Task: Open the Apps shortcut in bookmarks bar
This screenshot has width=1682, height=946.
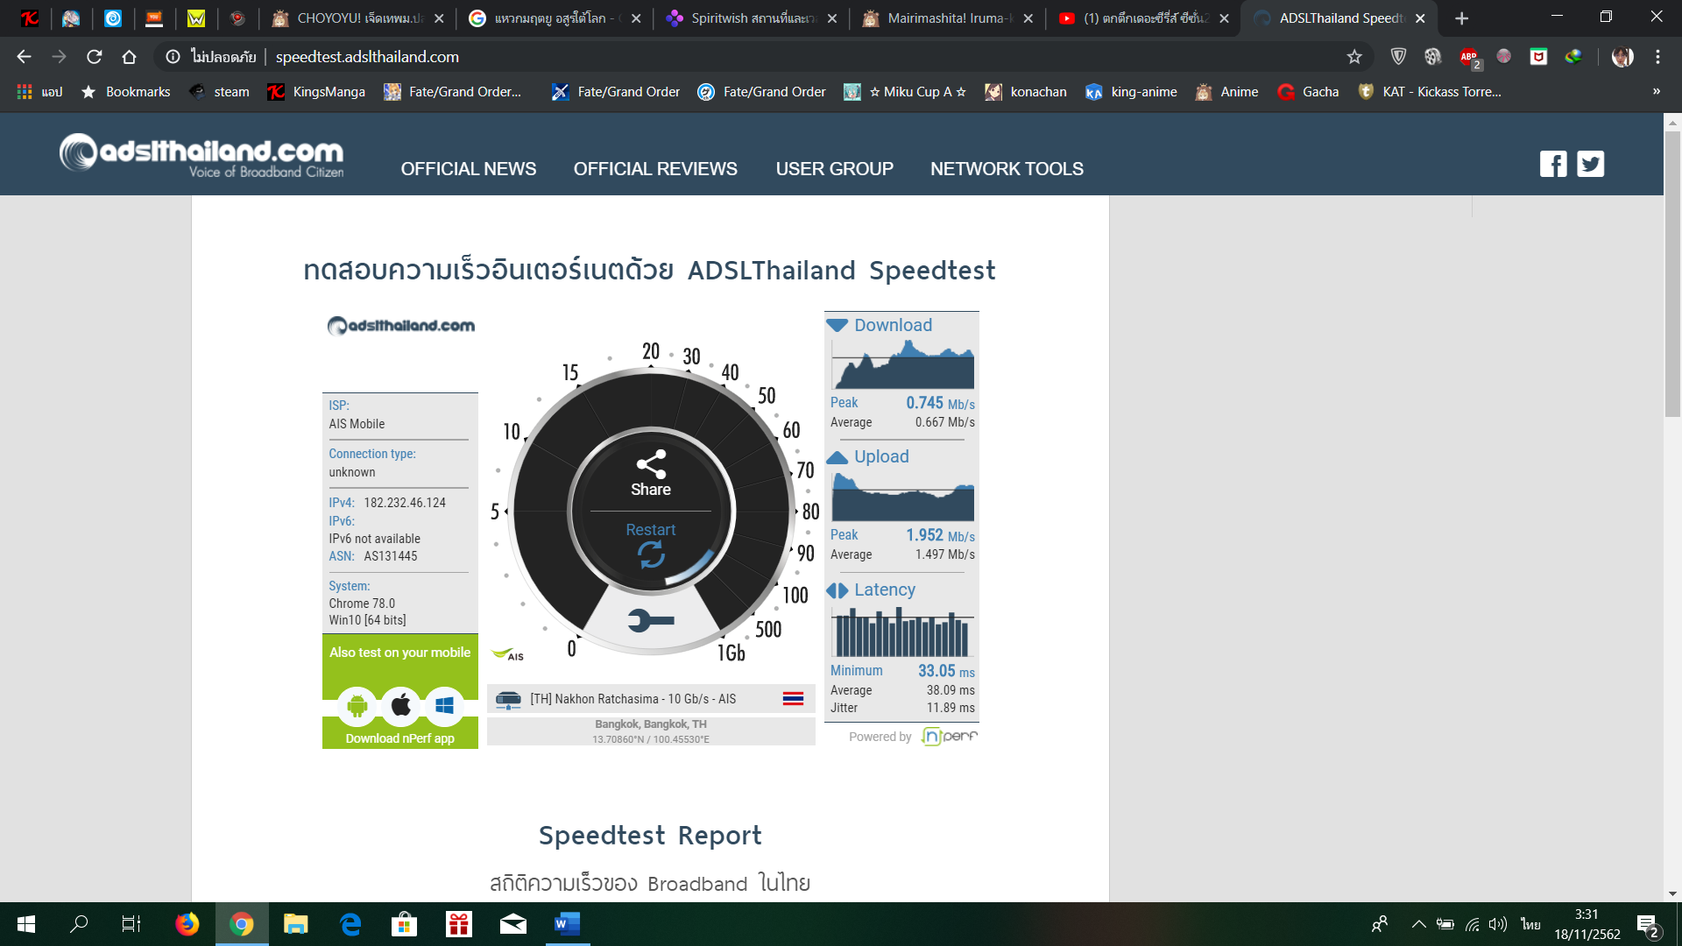Action: [39, 91]
